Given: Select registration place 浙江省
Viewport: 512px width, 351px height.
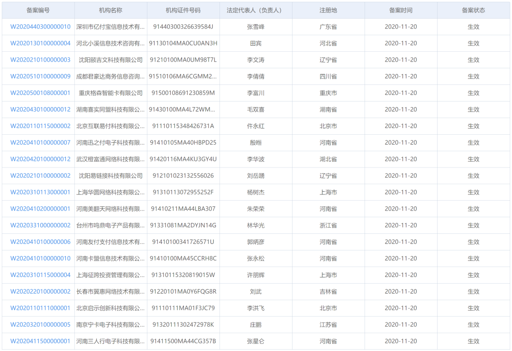Looking at the screenshot, I should [x=328, y=225].
